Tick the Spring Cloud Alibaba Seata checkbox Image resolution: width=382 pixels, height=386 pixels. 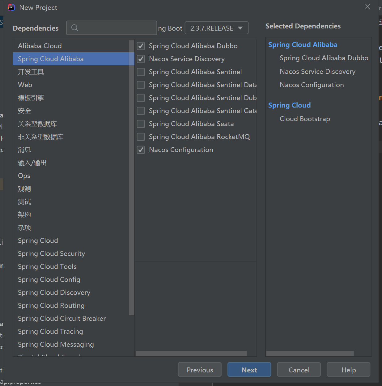click(141, 124)
